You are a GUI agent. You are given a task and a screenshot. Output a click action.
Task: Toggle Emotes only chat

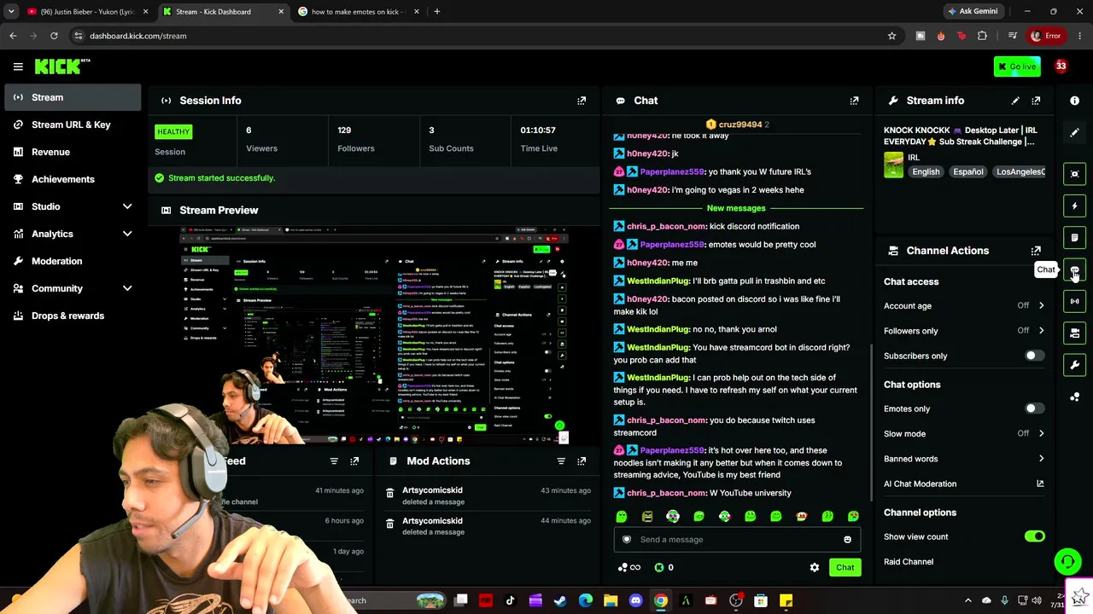pyautogui.click(x=1034, y=408)
